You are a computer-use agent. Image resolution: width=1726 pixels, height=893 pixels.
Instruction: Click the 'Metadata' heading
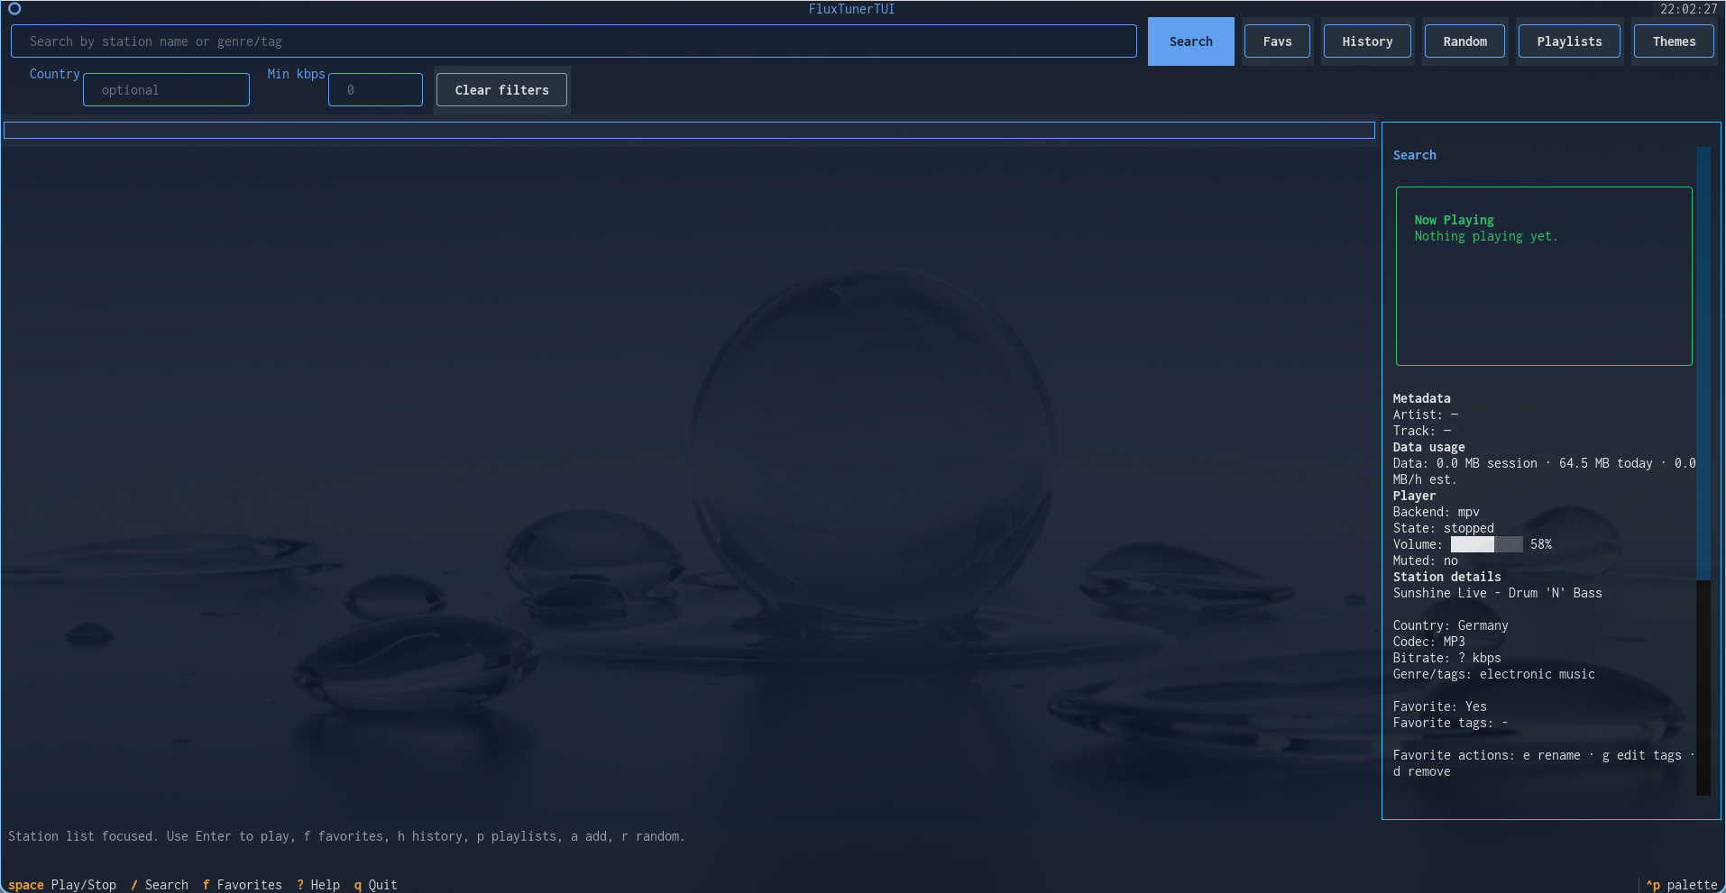click(1421, 398)
